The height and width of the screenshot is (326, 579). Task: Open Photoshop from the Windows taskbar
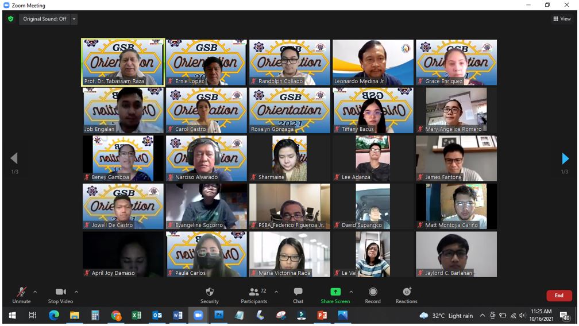[x=219, y=315]
